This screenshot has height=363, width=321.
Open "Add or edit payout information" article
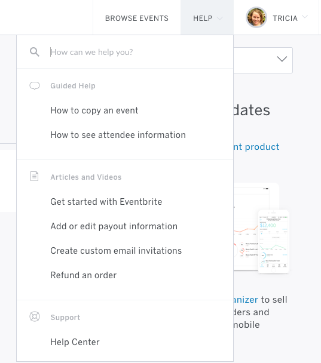click(114, 226)
